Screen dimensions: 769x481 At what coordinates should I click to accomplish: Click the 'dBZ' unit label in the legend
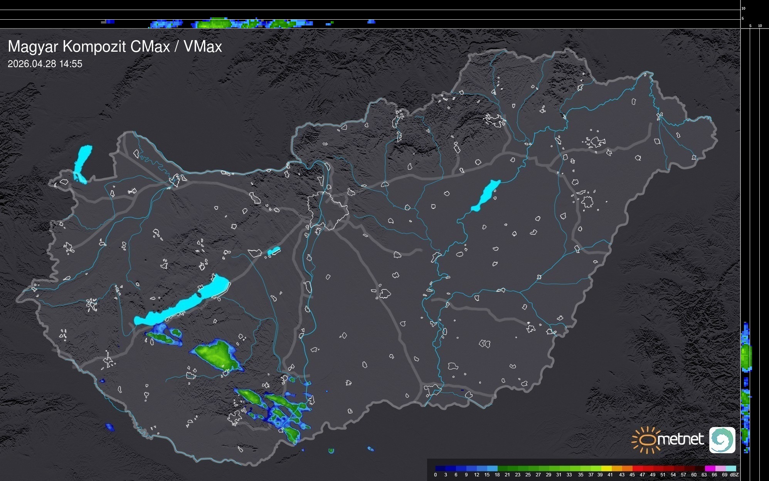(x=734, y=475)
